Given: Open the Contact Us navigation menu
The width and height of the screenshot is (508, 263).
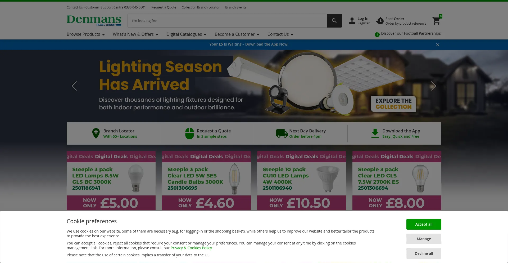Looking at the screenshot, I should click(x=280, y=34).
